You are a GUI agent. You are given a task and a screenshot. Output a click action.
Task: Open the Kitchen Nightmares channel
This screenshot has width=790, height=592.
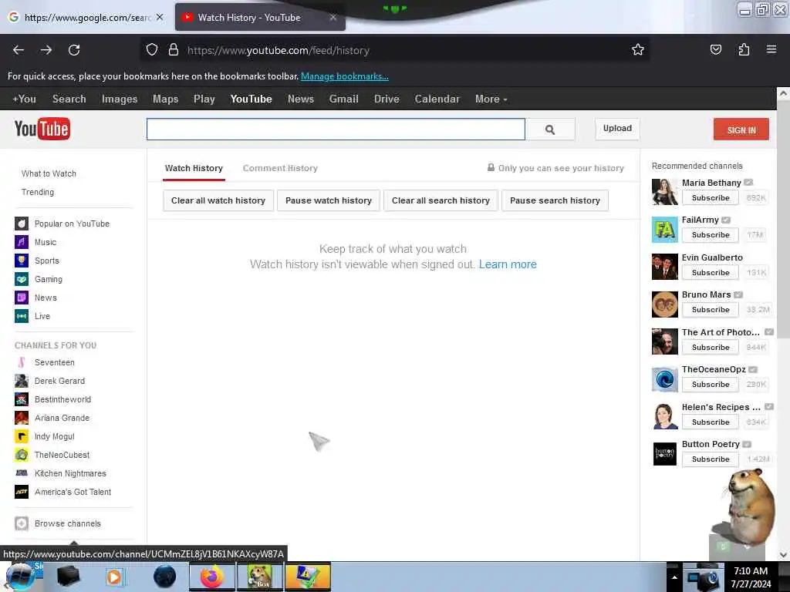pyautogui.click(x=70, y=473)
